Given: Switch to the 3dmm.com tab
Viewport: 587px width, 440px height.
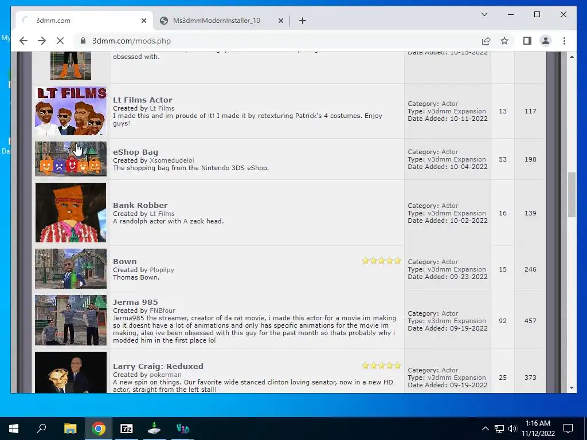Looking at the screenshot, I should [x=84, y=21].
